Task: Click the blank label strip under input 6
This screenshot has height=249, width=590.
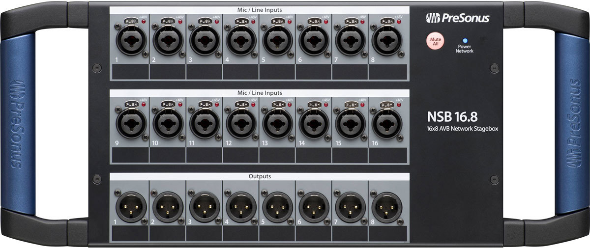Action: tap(314, 72)
